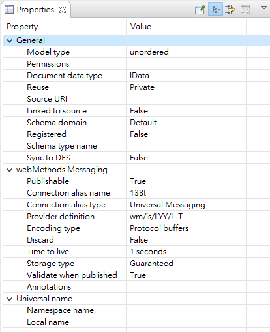Select the Namespace name value field
Viewport: 270px width, 332px height.
click(x=186, y=310)
